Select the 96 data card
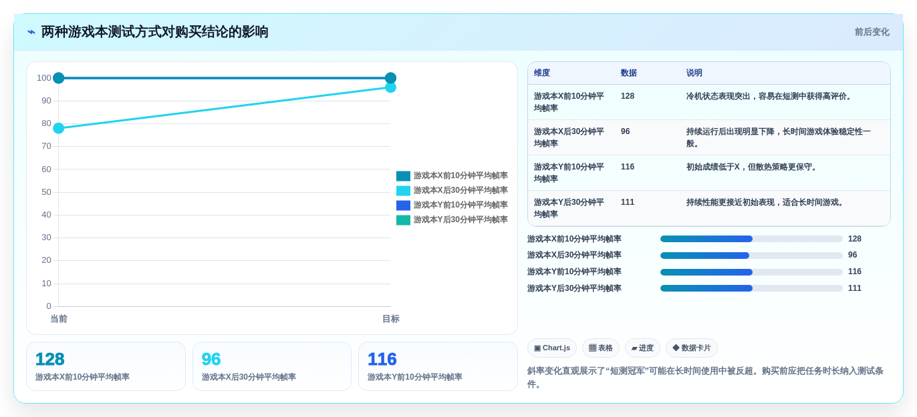This screenshot has height=417, width=917. [x=272, y=366]
